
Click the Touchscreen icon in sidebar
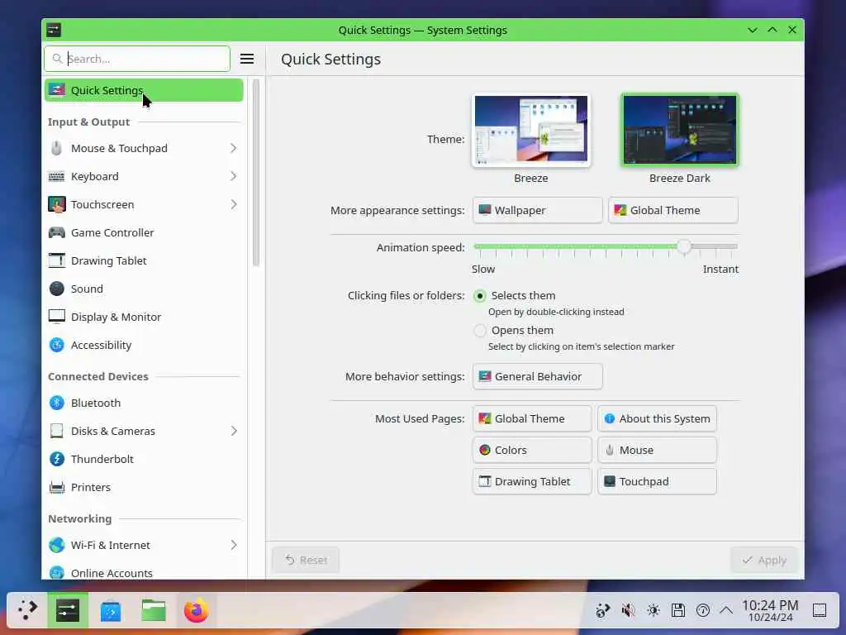[x=57, y=205]
